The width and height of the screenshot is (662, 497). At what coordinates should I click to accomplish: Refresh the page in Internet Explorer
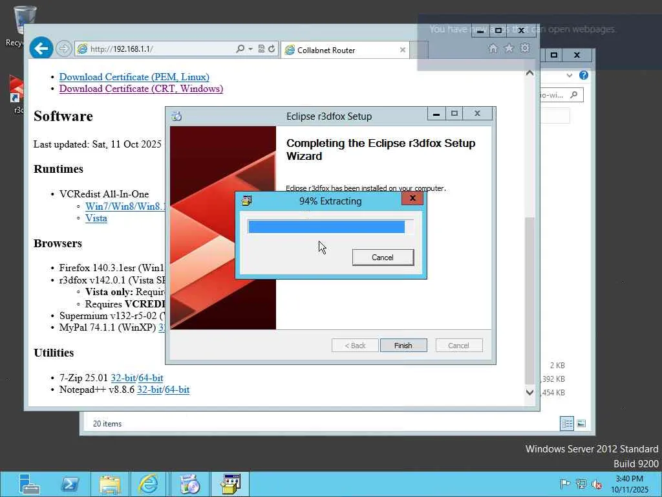[x=272, y=49]
